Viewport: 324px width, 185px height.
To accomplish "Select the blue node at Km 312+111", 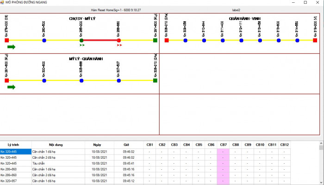I will (241, 41).
